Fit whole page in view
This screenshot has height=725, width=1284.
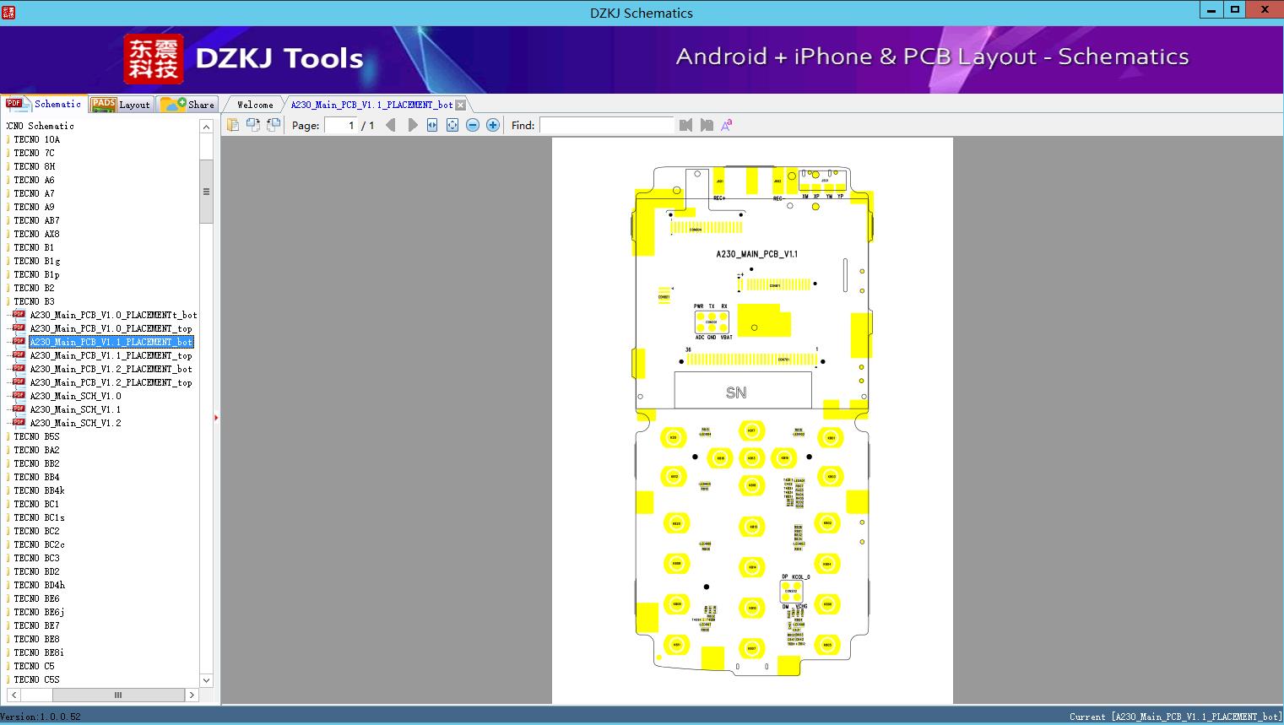(452, 125)
